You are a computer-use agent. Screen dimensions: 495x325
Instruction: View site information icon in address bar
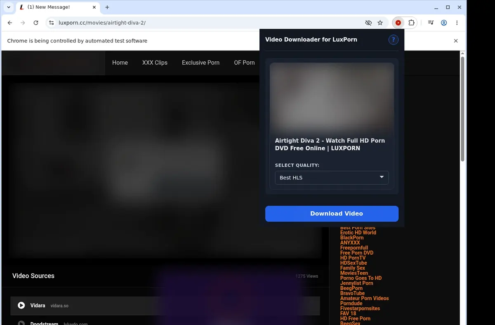coord(51,23)
